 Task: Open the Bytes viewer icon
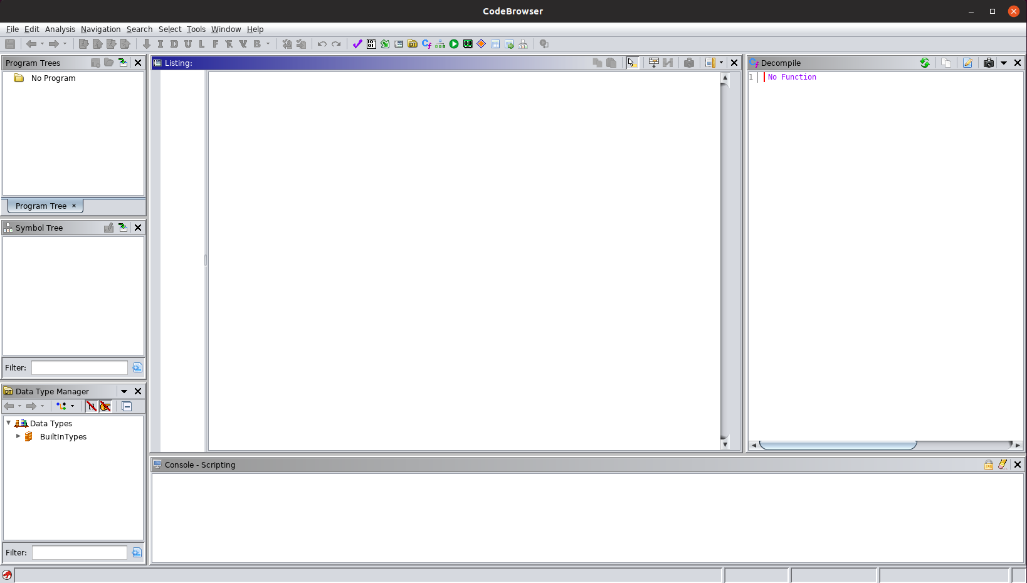click(371, 44)
